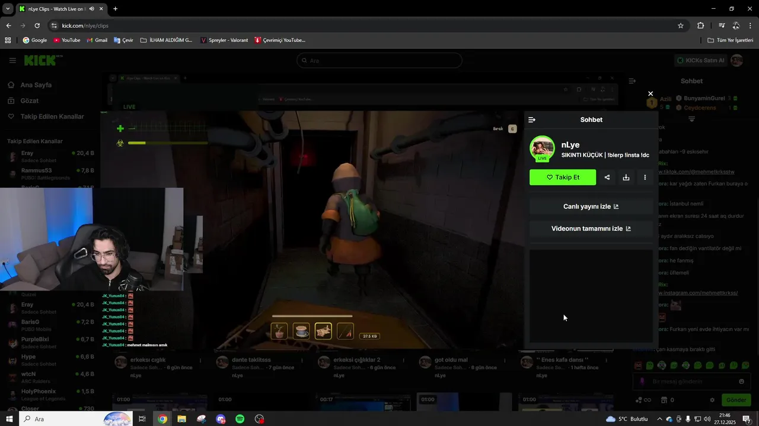The height and width of the screenshot is (426, 759).
Task: Open the wtcN channel in sidebar
Action: point(50,377)
